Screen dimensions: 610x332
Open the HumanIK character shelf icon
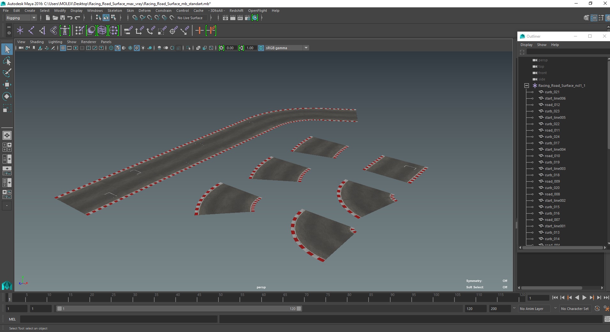pos(65,31)
